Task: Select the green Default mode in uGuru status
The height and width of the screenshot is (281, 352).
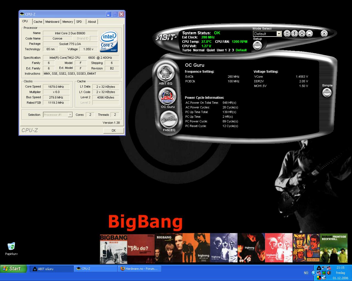Action: [x=241, y=50]
